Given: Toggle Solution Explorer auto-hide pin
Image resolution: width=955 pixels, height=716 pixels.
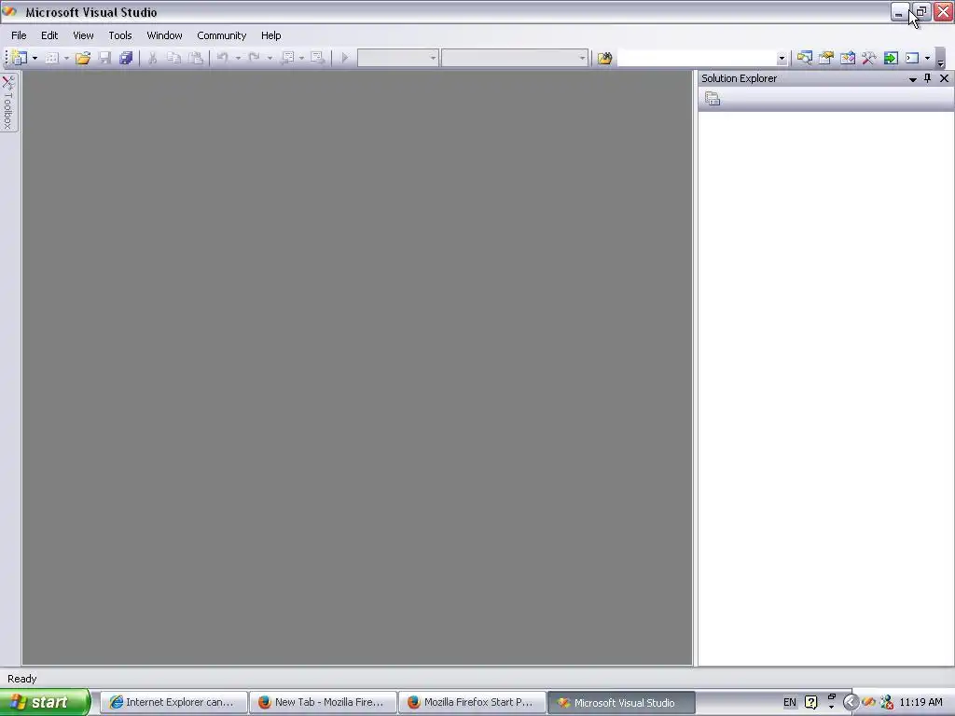Looking at the screenshot, I should [928, 78].
